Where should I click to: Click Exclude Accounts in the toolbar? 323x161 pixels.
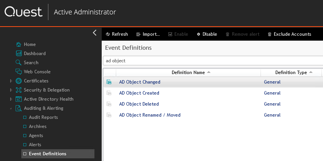(x=289, y=34)
